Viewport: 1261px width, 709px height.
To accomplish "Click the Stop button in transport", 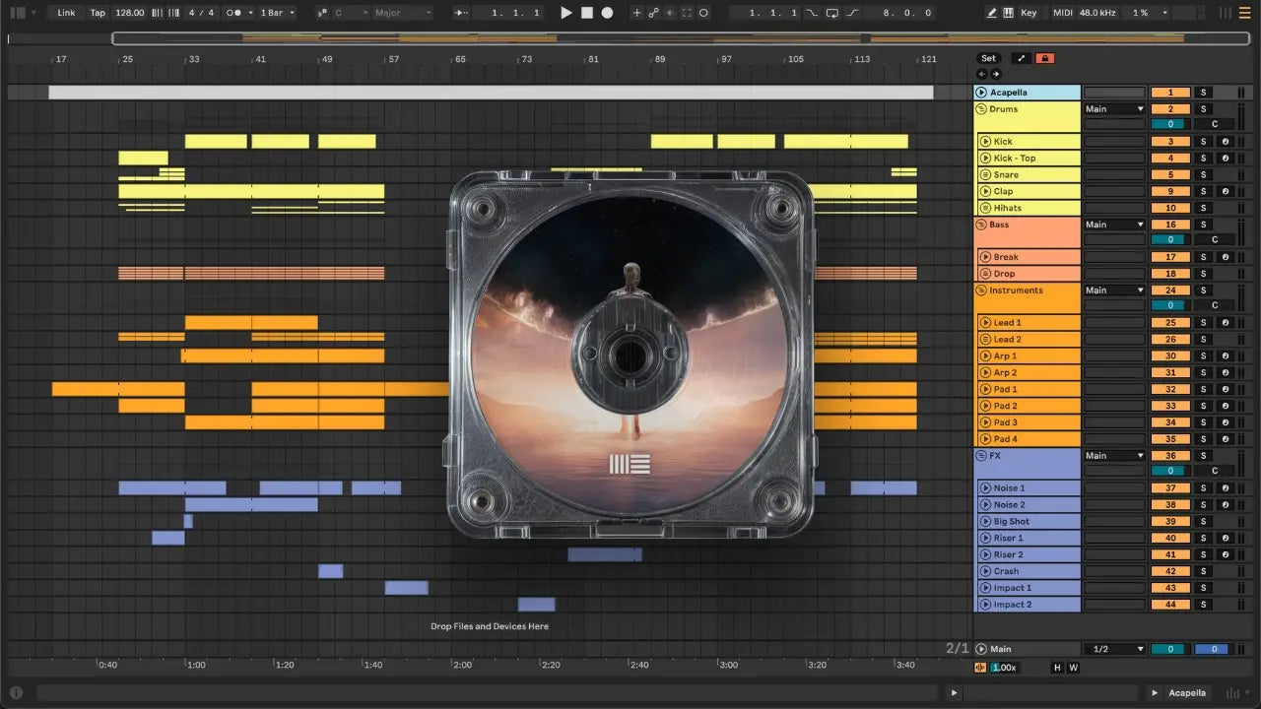I will click(586, 13).
